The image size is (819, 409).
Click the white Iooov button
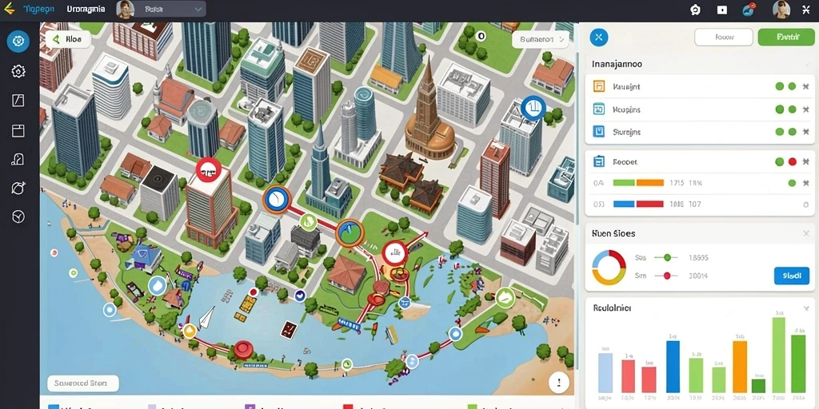723,37
